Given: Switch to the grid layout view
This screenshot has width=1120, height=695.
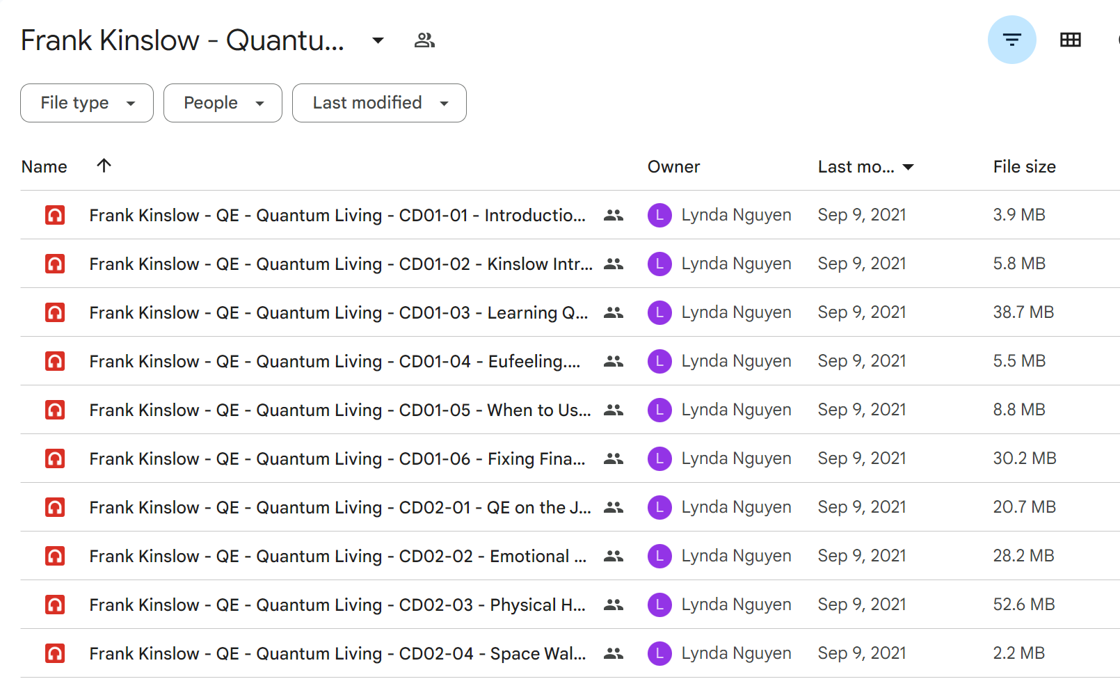Looking at the screenshot, I should click(1070, 40).
